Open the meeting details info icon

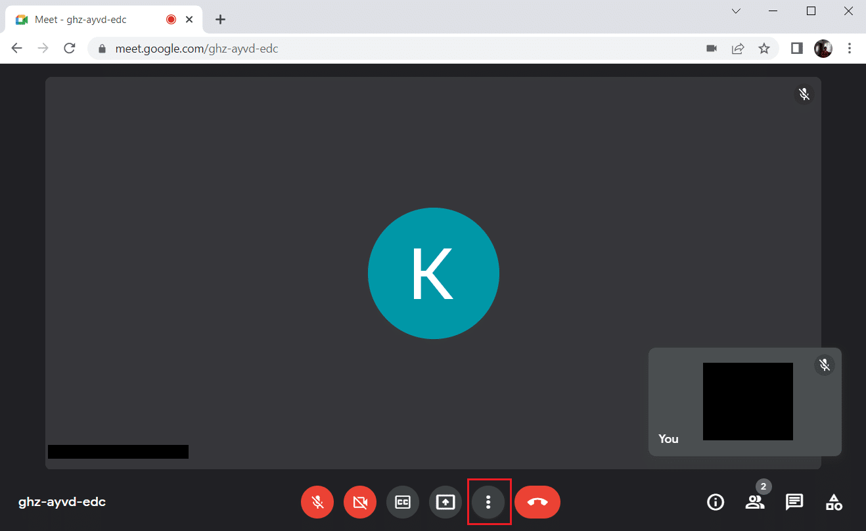point(716,503)
